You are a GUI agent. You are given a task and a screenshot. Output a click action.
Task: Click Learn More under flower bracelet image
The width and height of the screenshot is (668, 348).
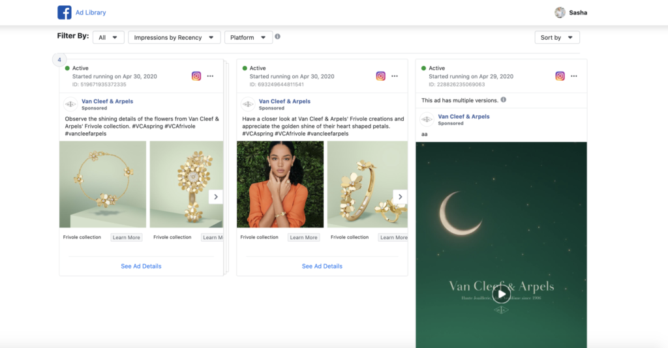[x=126, y=237]
